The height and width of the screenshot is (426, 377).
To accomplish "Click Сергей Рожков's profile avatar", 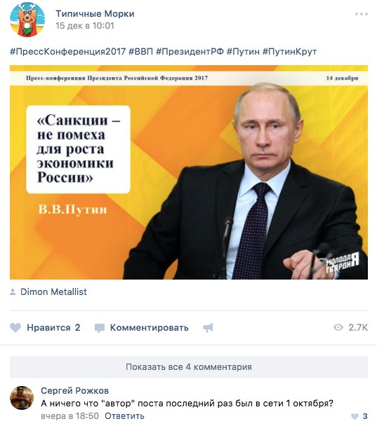I will point(22,398).
